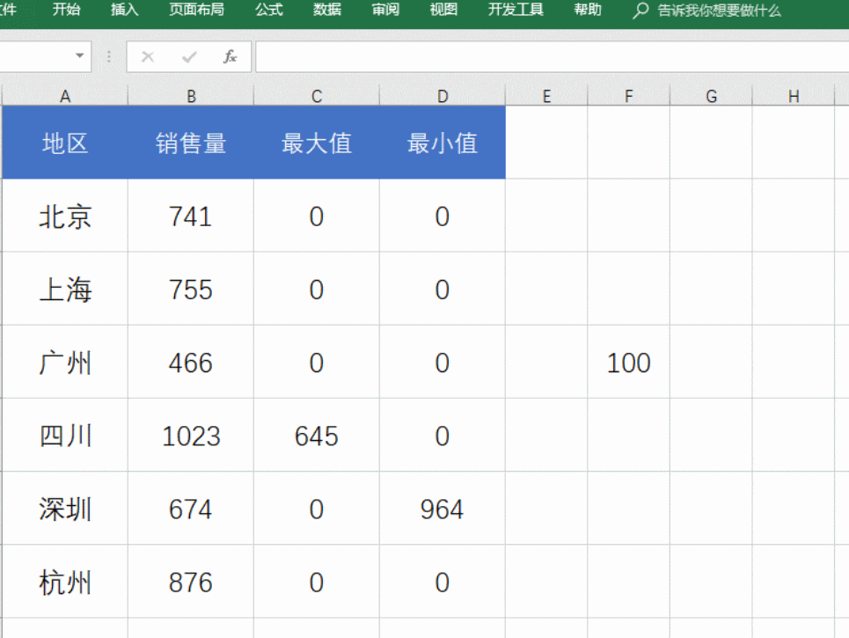Open the Insert Function fx dialog
849x638 pixels.
click(x=231, y=56)
